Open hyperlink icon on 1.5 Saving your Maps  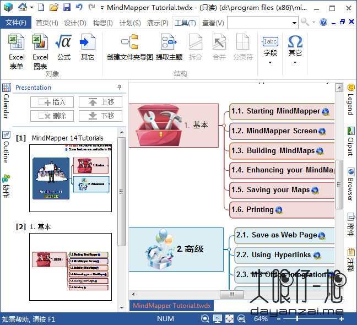(x=315, y=190)
